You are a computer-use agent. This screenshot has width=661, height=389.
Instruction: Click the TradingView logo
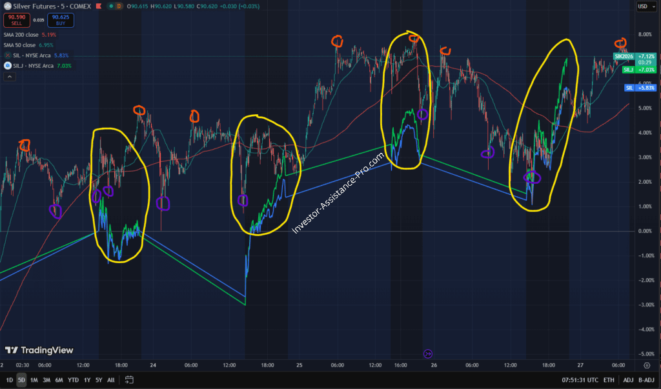pos(39,350)
